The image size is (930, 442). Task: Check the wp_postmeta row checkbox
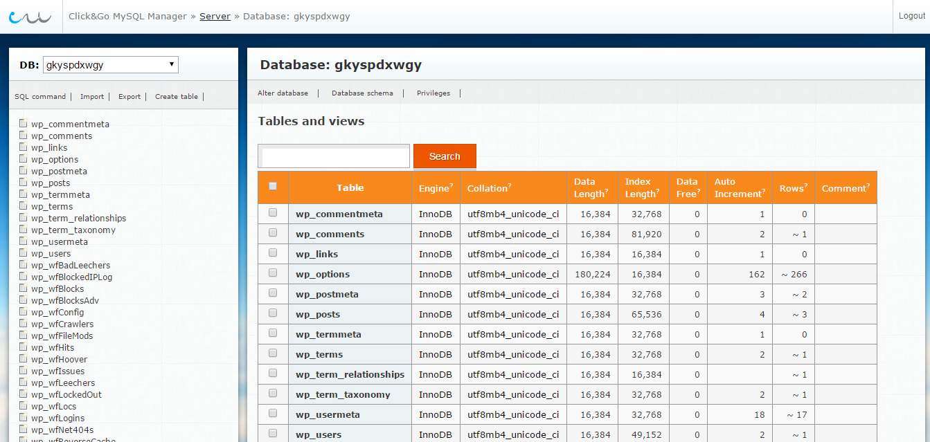tap(273, 293)
